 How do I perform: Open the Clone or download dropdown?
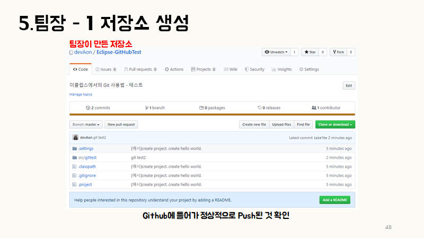click(x=335, y=124)
